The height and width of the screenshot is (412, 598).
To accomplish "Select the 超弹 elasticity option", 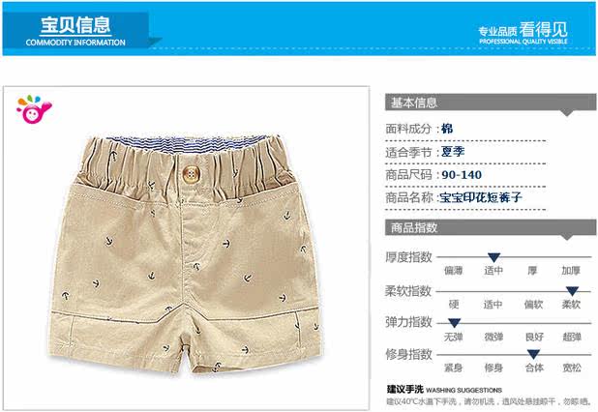I will click(x=572, y=337).
